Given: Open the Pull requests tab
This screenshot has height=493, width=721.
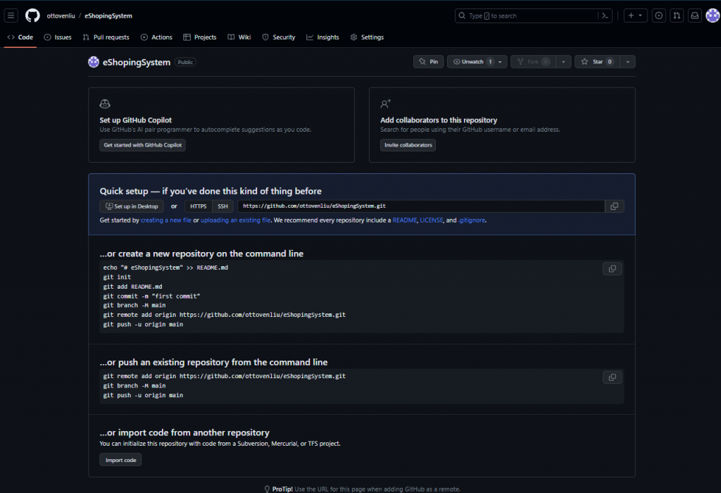Looking at the screenshot, I should [106, 37].
